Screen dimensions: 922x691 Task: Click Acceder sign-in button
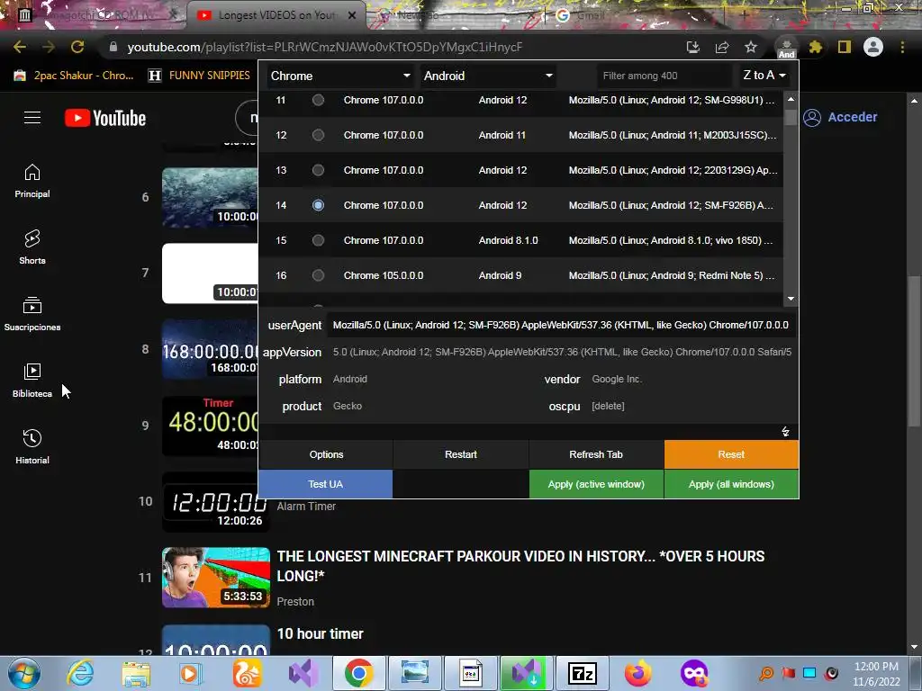[x=840, y=118]
